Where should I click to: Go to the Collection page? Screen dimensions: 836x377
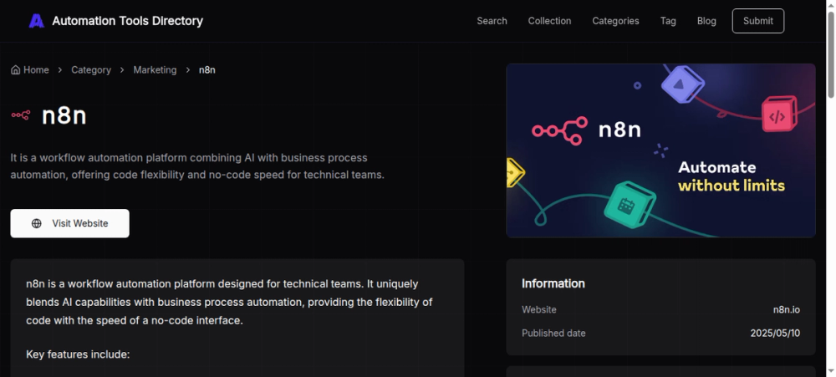click(x=549, y=21)
